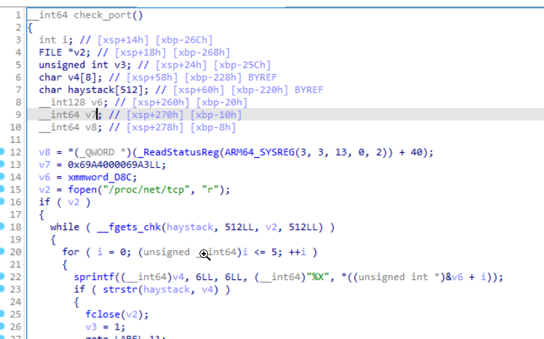The image size is (544, 339).
Task: Select v2 argument inside fclose call
Action: (131, 315)
